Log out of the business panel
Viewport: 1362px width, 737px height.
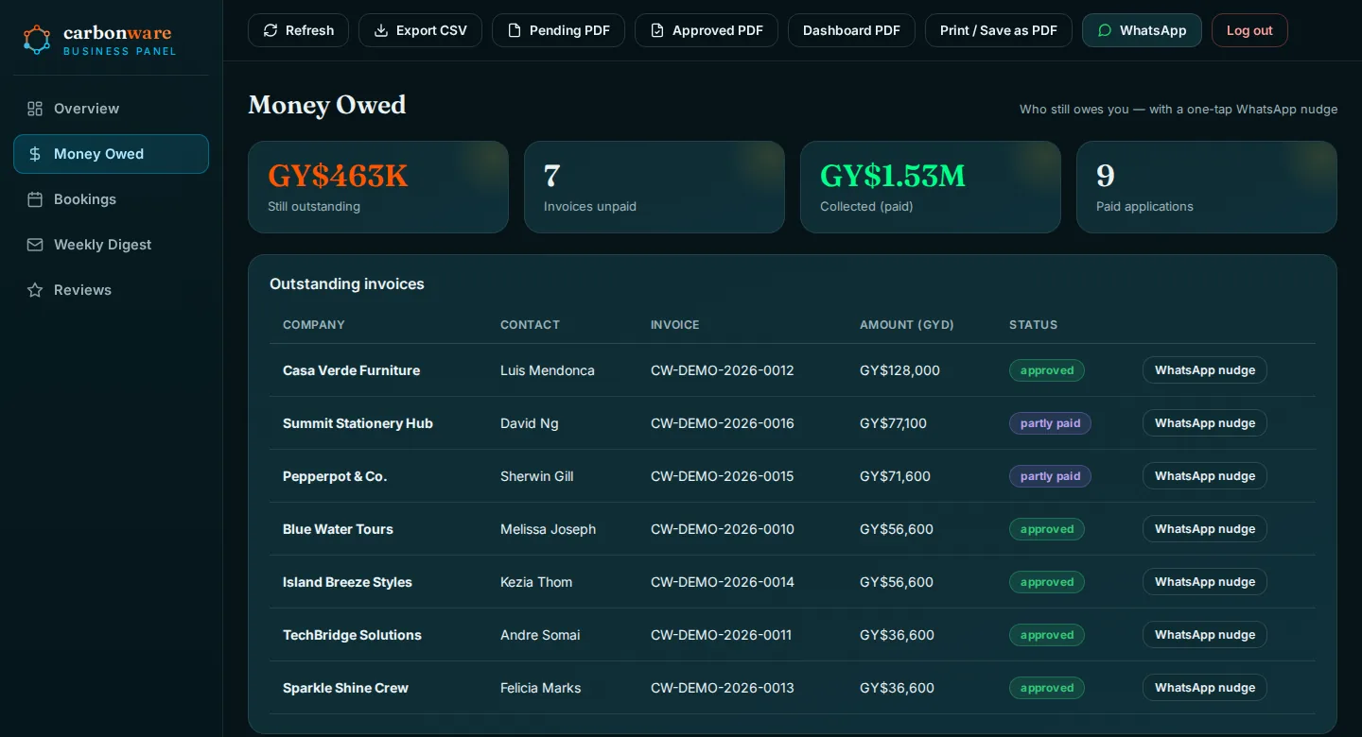1249,30
